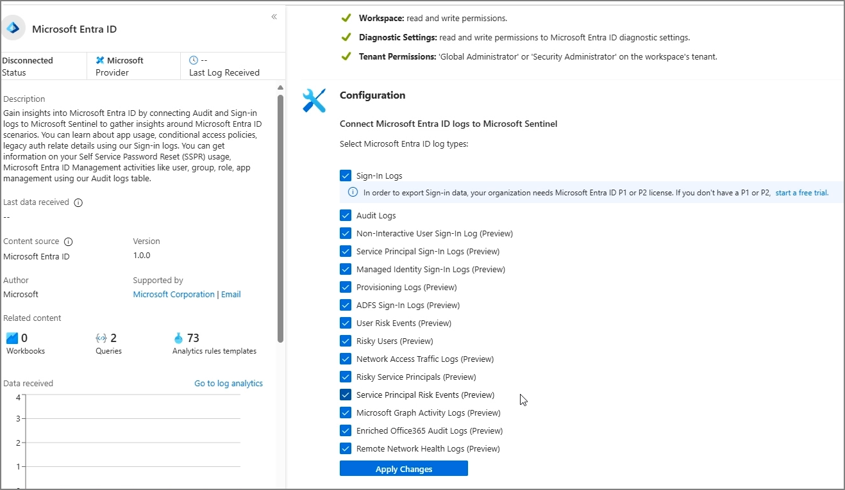Toggle Risky Users checkbox

pos(346,341)
